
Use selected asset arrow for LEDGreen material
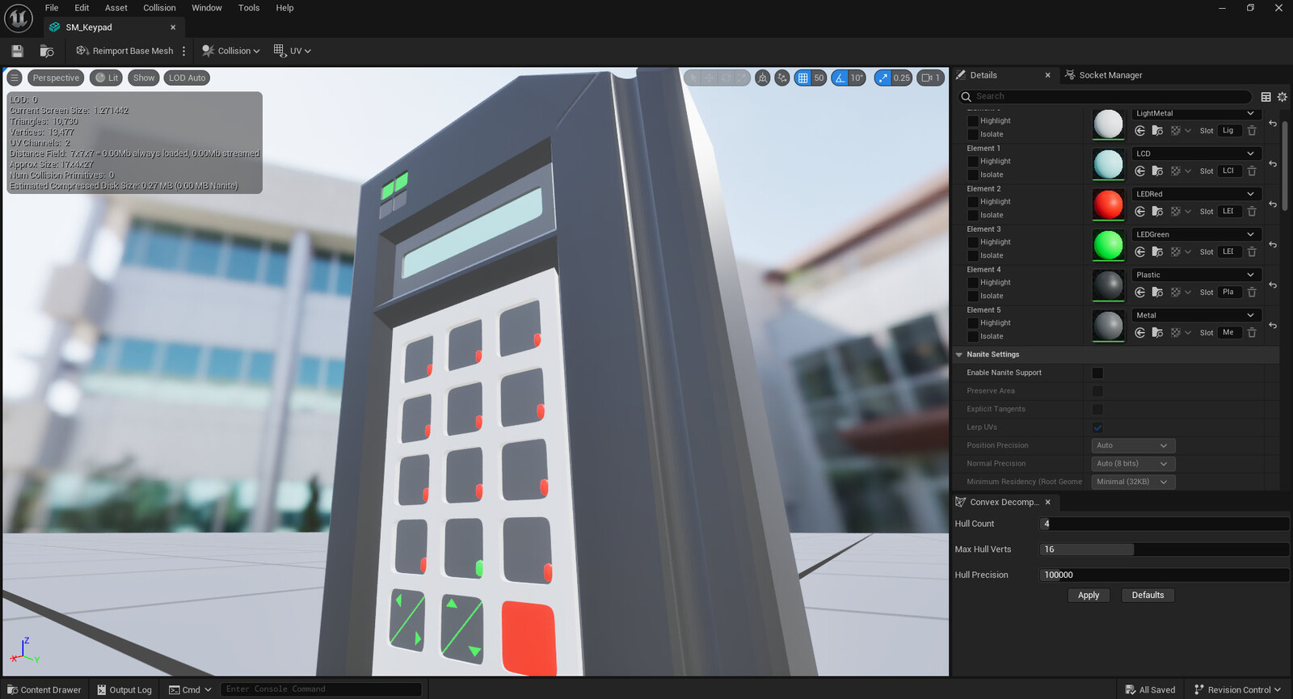[x=1140, y=252]
